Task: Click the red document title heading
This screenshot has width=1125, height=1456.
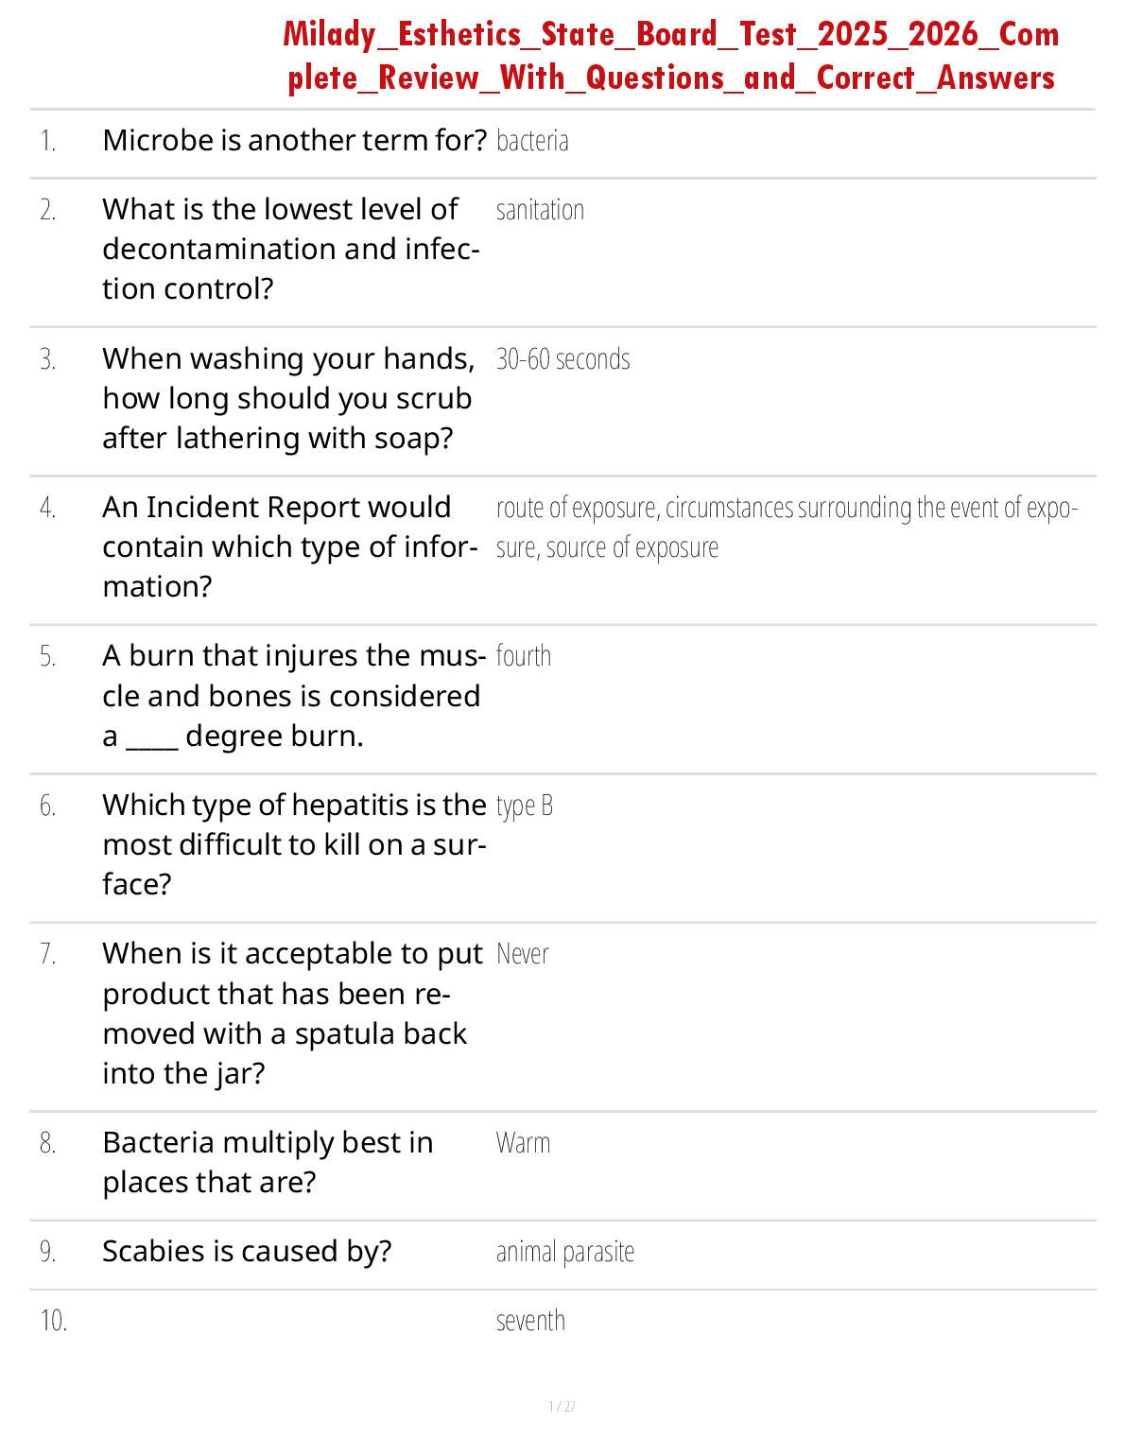Action: [x=670, y=56]
